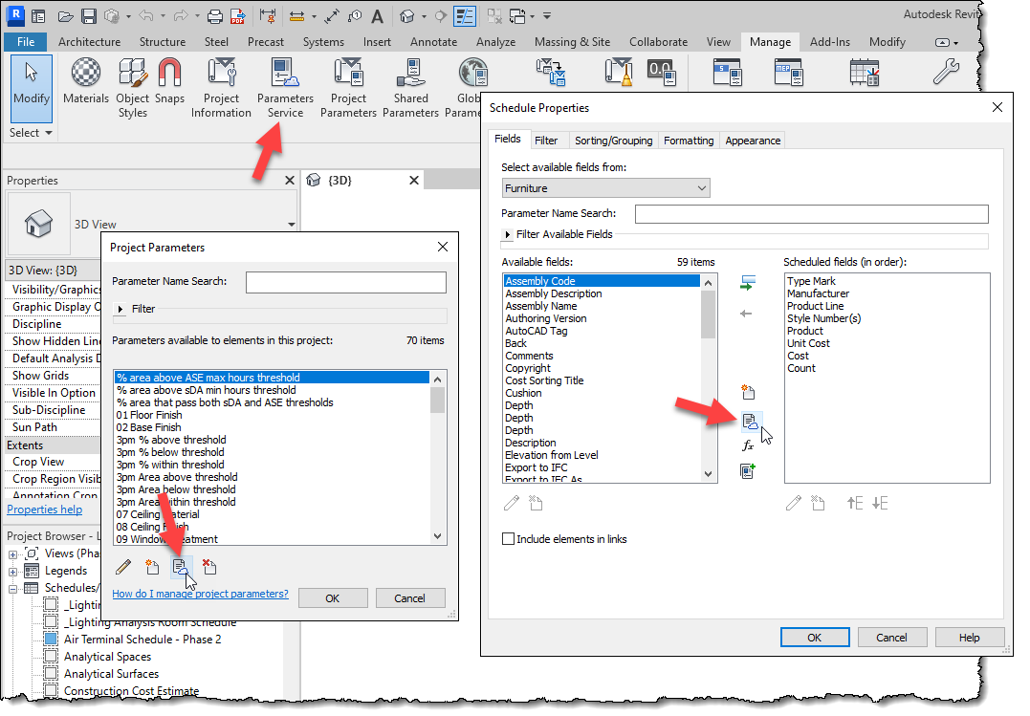1030x716 pixels.
Task: Open Project Units (0.0) ribbon icon
Action: click(662, 73)
